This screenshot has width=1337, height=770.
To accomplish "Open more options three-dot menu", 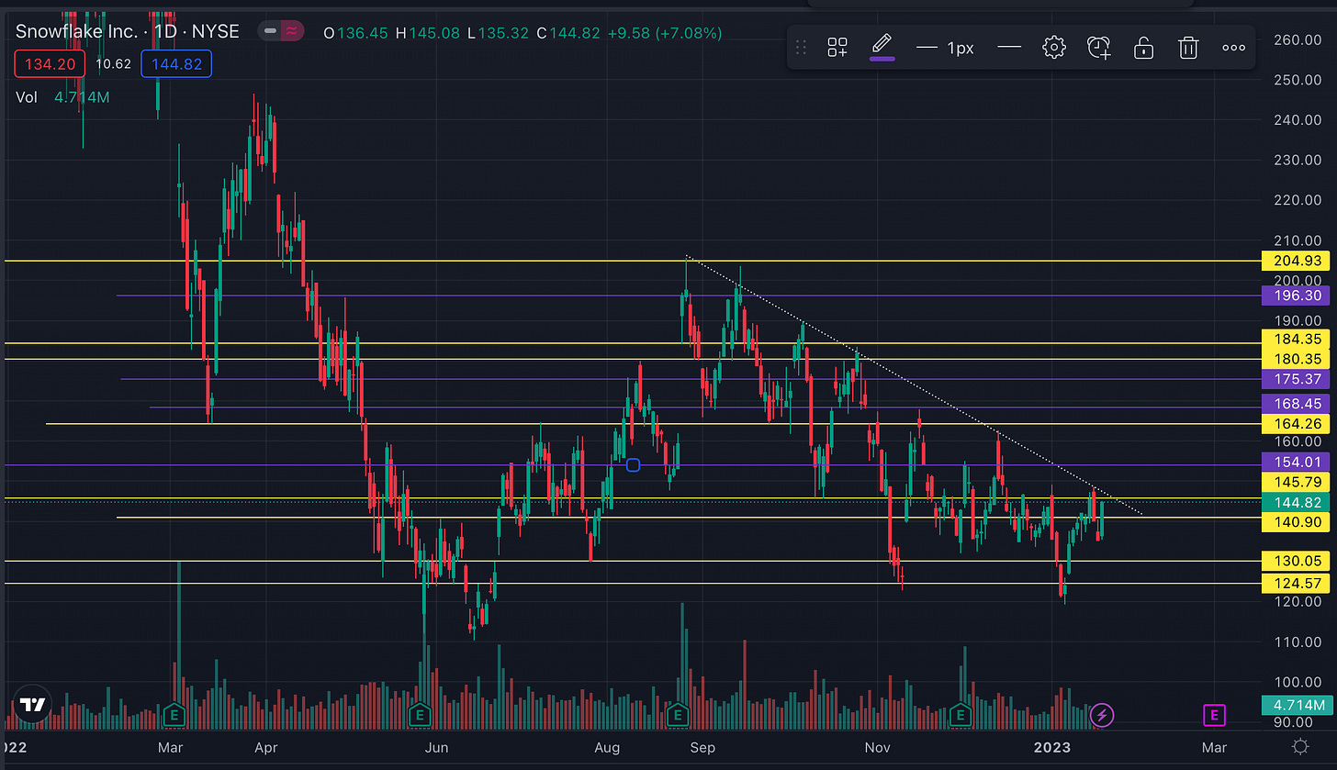I will (x=1233, y=48).
